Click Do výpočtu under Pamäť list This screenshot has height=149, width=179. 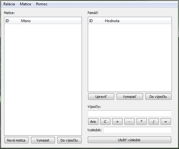click(x=159, y=97)
